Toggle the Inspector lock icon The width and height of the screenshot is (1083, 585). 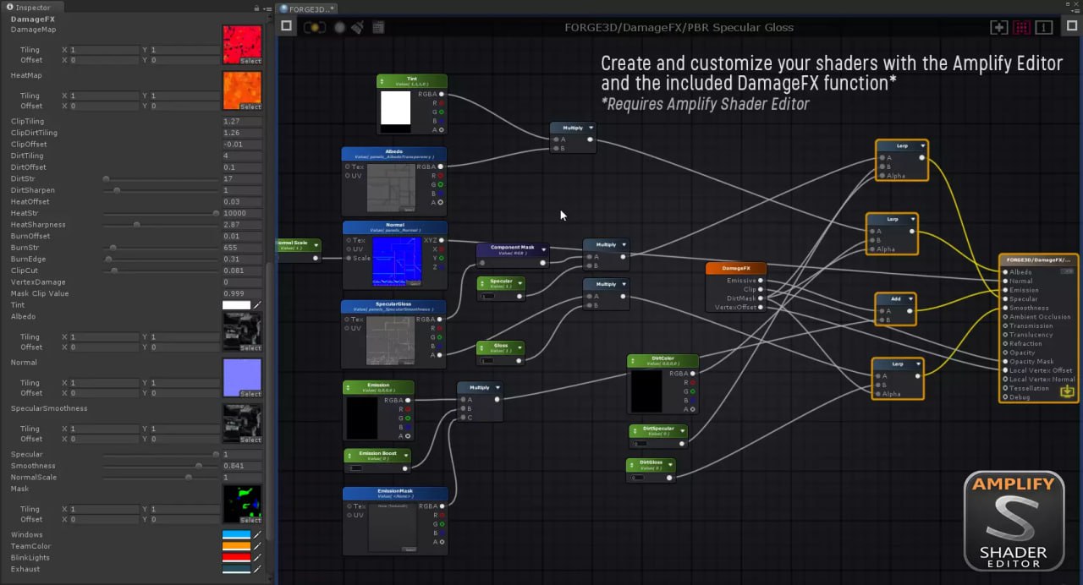(256, 8)
